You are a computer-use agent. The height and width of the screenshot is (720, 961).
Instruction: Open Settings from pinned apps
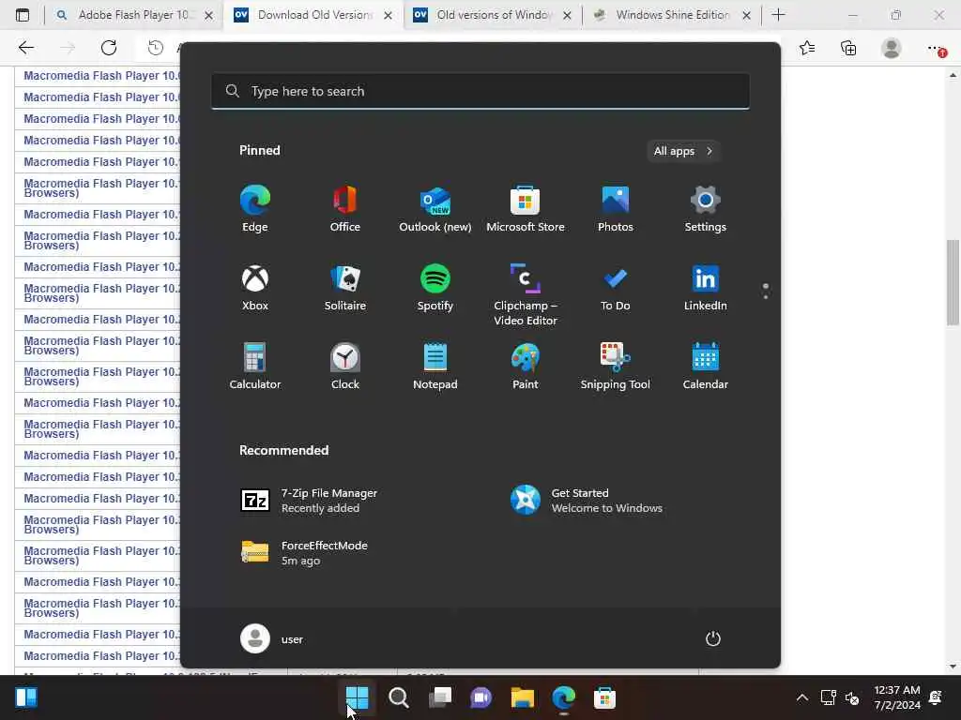point(706,209)
